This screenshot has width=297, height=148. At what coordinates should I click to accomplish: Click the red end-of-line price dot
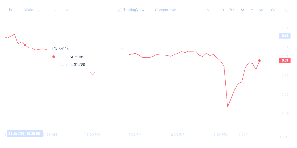point(259,61)
